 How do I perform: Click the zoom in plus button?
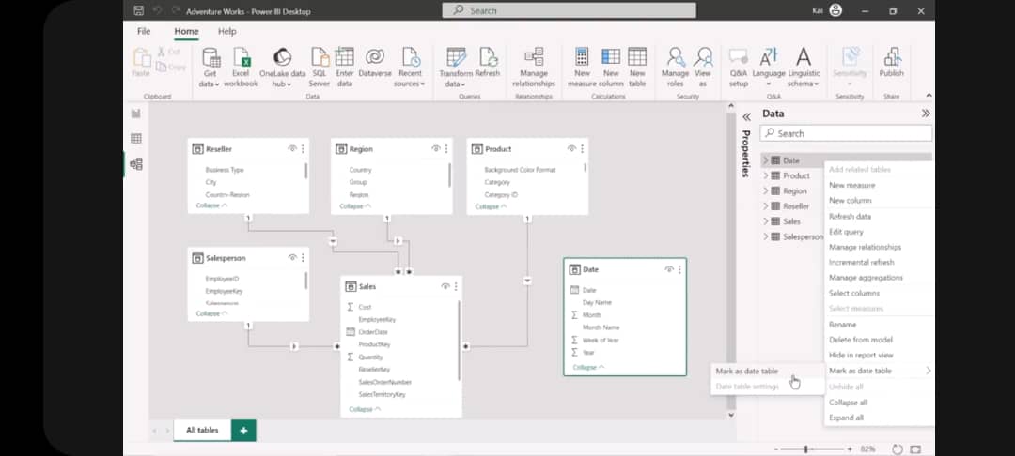coord(850,448)
